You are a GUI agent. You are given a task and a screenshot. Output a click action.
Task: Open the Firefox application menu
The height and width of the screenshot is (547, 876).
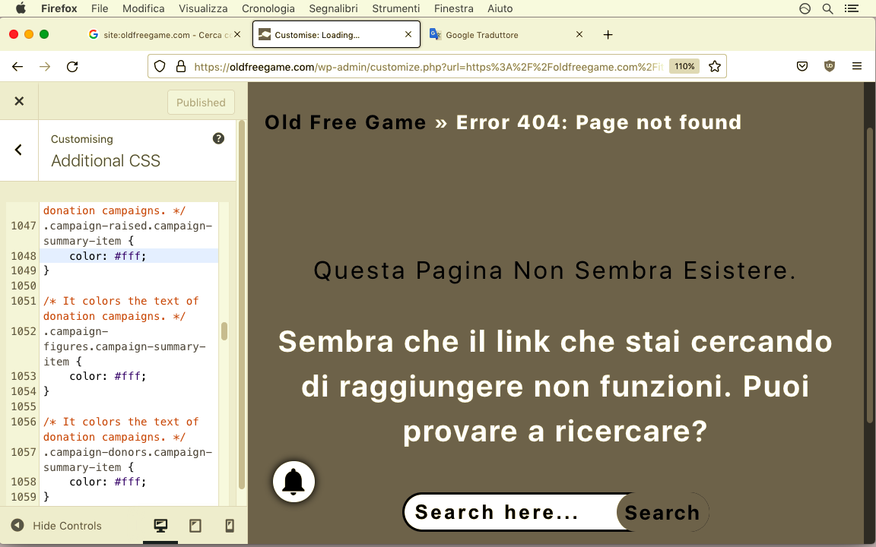pos(59,8)
